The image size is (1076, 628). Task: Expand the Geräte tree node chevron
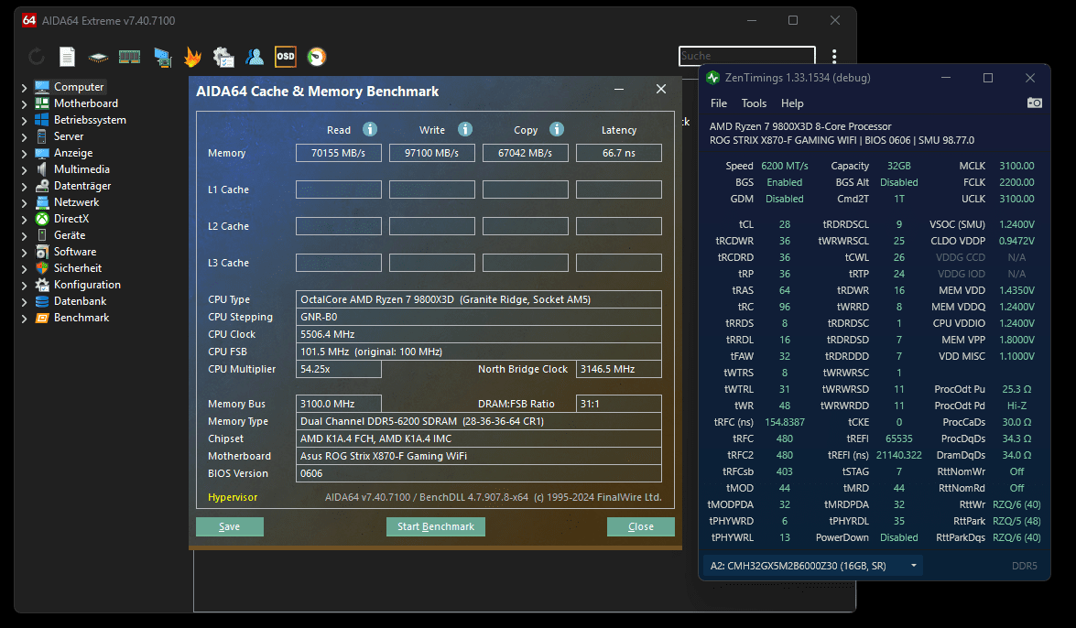24,236
